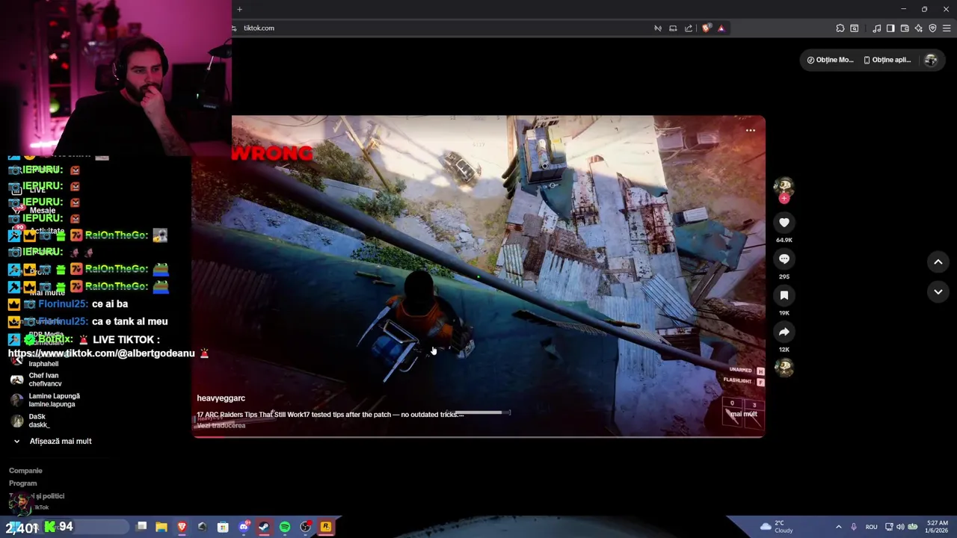957x538 pixels.
Task: Open the Brave playlist music note icon
Action: point(876,28)
